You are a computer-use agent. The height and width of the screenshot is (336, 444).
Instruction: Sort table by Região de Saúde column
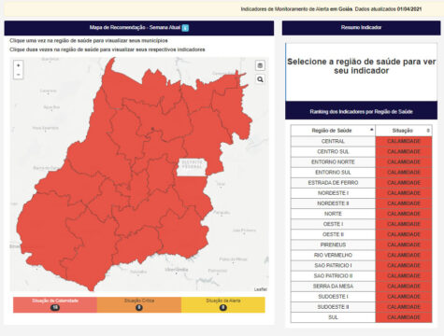pyautogui.click(x=333, y=131)
